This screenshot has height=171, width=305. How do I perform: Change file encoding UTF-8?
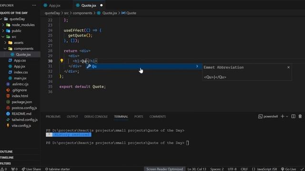232,169
